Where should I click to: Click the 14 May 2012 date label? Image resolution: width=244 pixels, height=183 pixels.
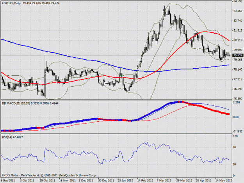coord(224,181)
